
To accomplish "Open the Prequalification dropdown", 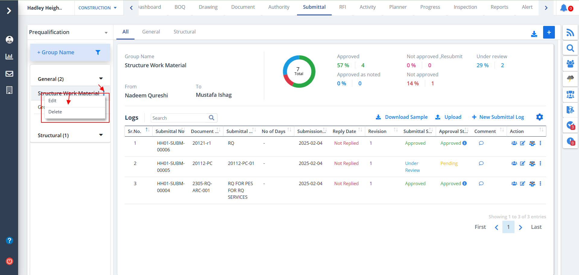I will pyautogui.click(x=68, y=32).
